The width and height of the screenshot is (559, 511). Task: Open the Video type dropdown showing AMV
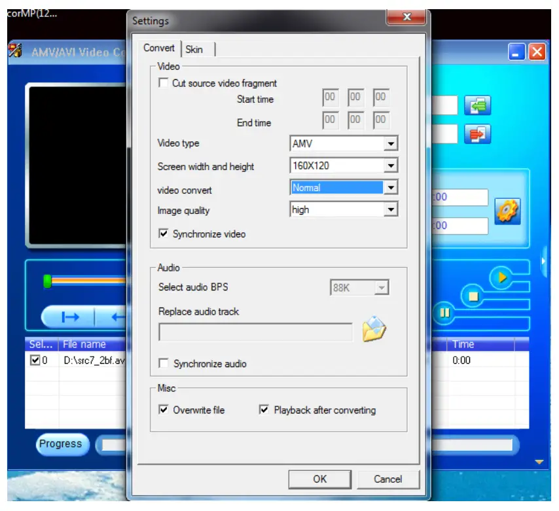[391, 143]
